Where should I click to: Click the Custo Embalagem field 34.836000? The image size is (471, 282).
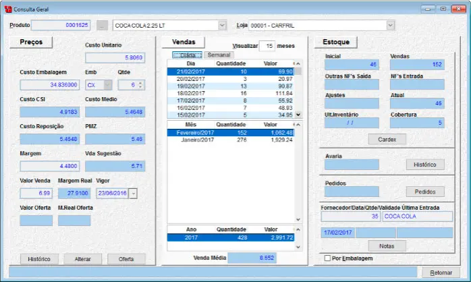pos(49,85)
